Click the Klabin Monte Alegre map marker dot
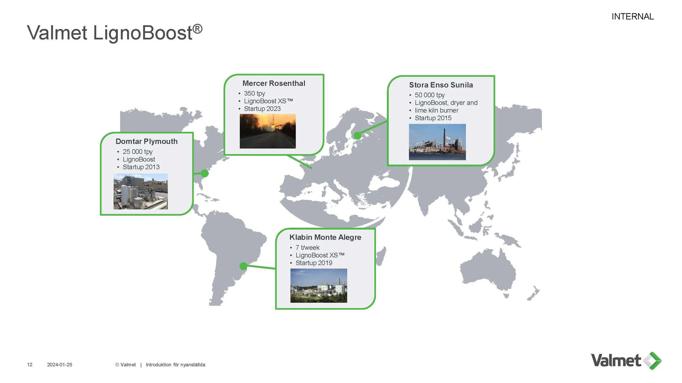Viewport: 682px width, 383px height. pos(243,266)
